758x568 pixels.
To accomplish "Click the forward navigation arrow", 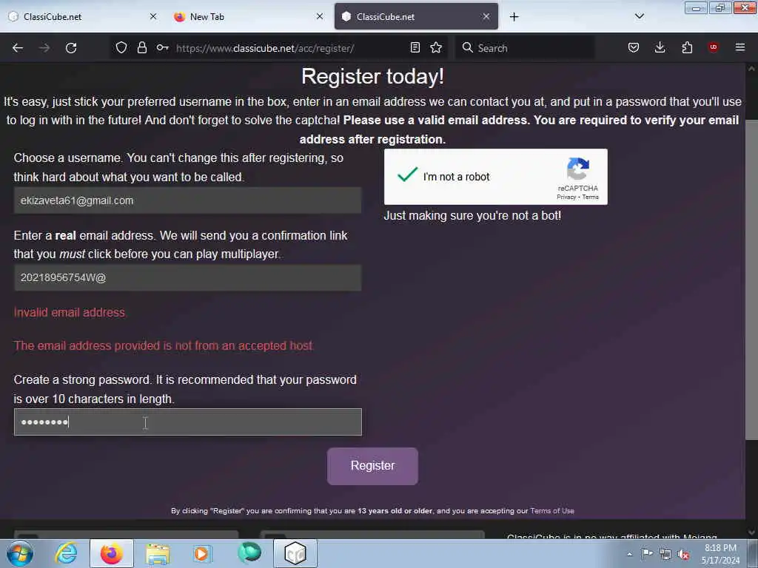I will coord(44,48).
